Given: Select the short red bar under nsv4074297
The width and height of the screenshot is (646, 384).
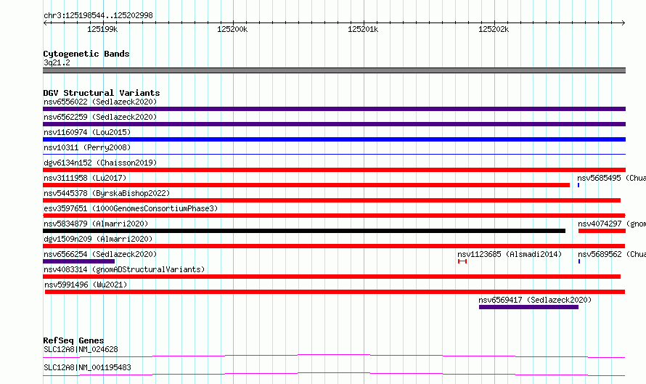Looking at the screenshot, I should (602, 231).
